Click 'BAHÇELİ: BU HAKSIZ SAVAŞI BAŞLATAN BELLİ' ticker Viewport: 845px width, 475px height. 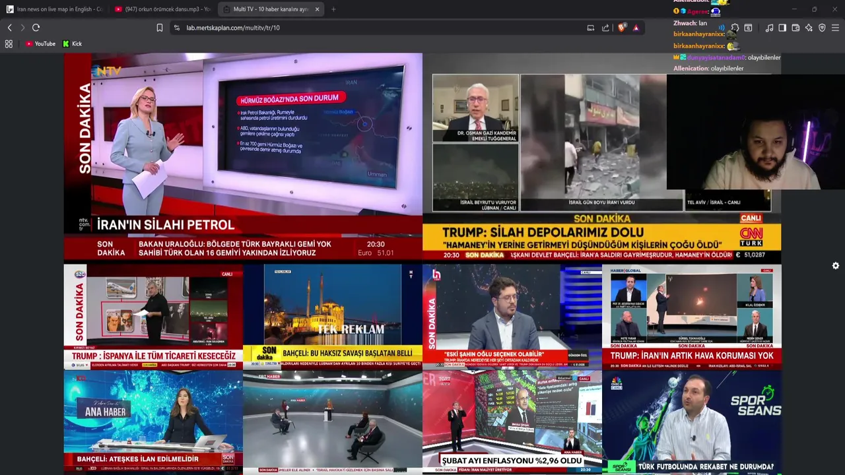click(348, 353)
